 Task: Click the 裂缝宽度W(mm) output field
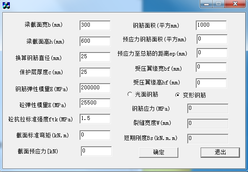pos(208,124)
